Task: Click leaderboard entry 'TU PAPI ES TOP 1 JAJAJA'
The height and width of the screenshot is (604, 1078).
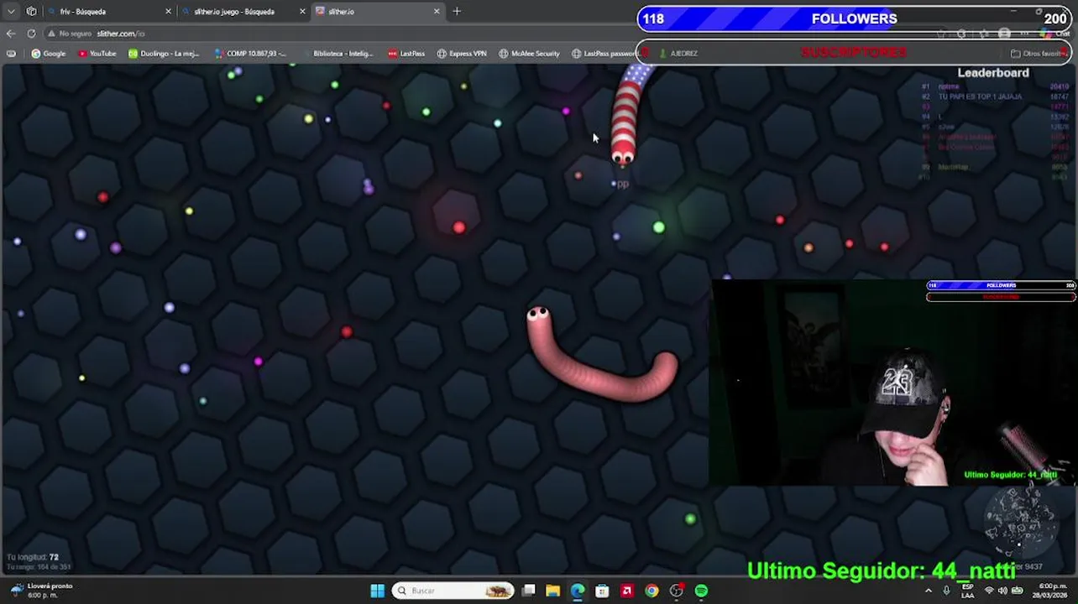Action: 980,96
